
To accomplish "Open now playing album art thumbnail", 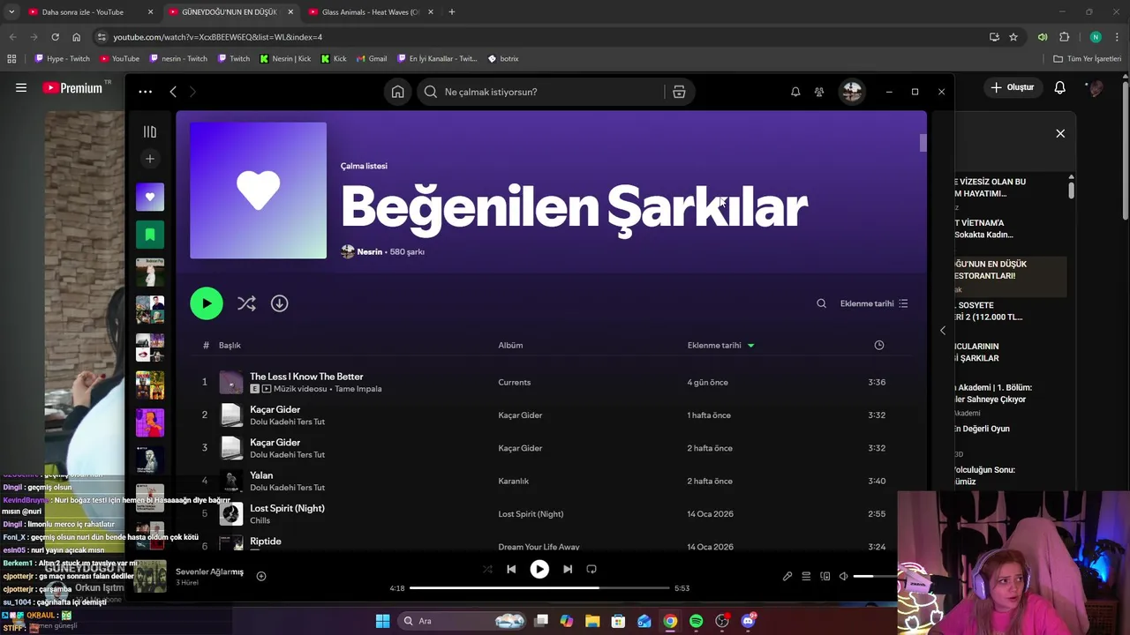I will pos(150,576).
